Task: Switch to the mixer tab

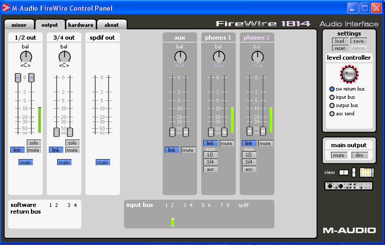Action: (x=19, y=25)
